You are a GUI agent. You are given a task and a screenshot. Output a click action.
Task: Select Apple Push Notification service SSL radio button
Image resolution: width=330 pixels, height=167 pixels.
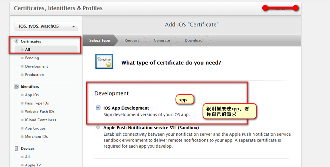(98, 127)
